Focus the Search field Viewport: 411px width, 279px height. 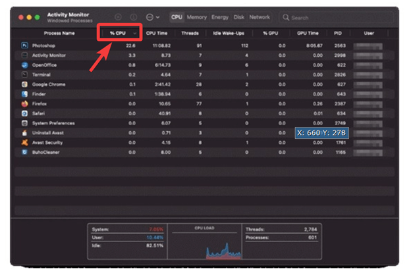pyautogui.click(x=337, y=18)
